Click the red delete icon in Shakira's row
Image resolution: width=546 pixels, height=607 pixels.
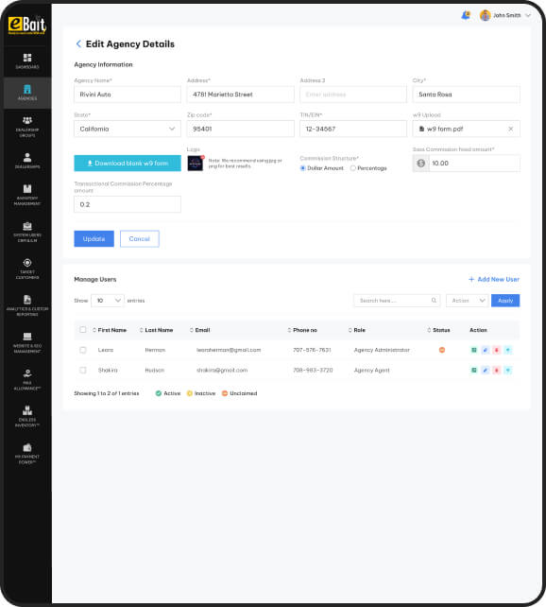pos(497,370)
